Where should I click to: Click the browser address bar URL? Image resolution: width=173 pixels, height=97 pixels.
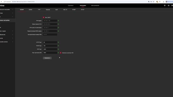[23, 2]
